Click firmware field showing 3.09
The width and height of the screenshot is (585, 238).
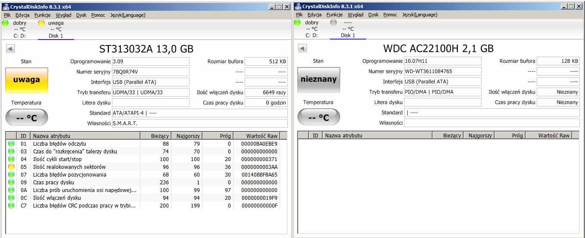151,61
